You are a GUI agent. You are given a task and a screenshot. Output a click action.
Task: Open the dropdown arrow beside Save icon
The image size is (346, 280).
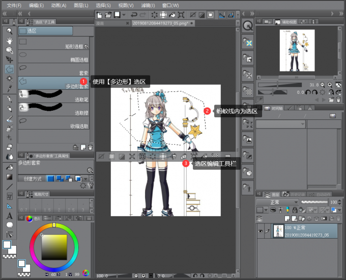pyautogui.click(x=124, y=15)
